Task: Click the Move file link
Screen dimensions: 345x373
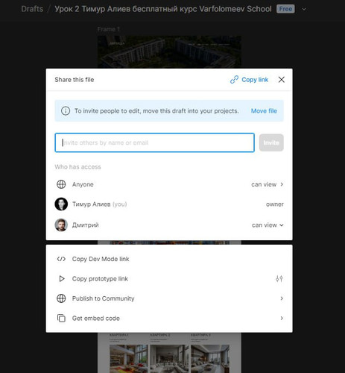Action: coord(264,111)
